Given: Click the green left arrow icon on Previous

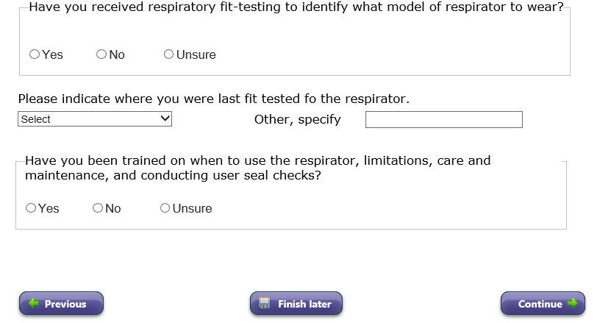Looking at the screenshot, I should (34, 304).
